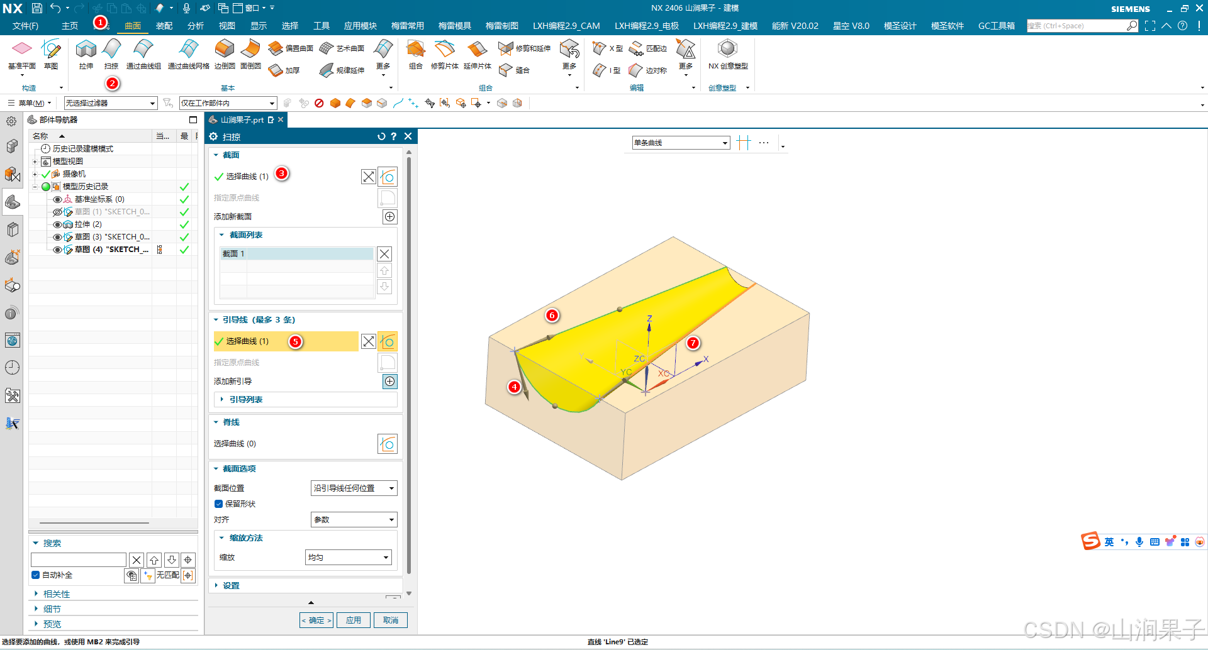Click the 加厚 thicken tool

(284, 70)
